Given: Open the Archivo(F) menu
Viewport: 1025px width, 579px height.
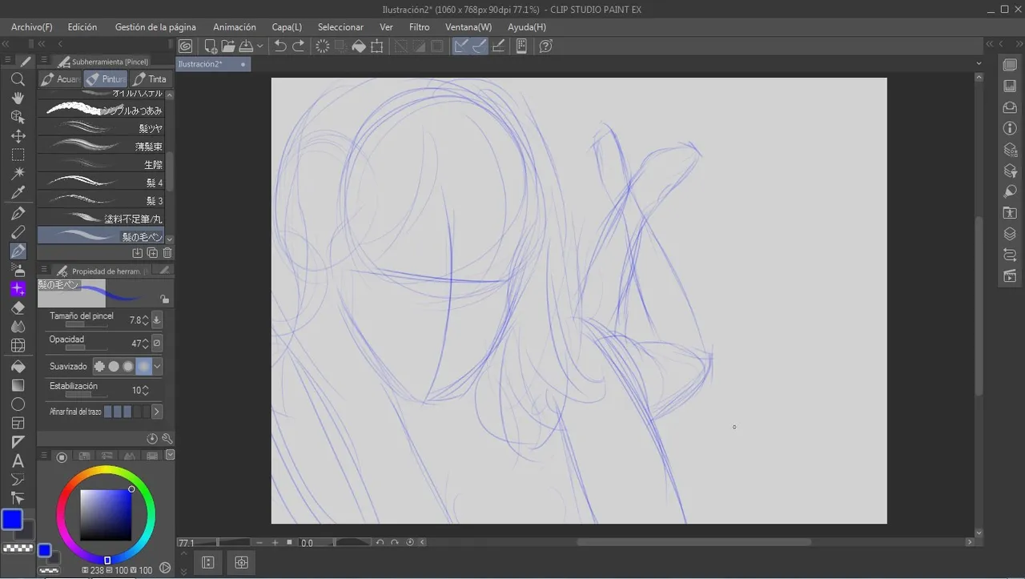Looking at the screenshot, I should coord(32,27).
